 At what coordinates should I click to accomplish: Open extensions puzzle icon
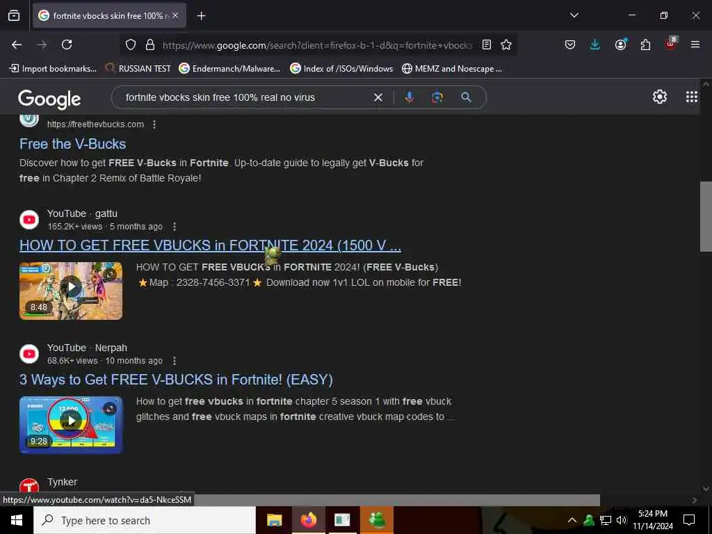coord(645,44)
